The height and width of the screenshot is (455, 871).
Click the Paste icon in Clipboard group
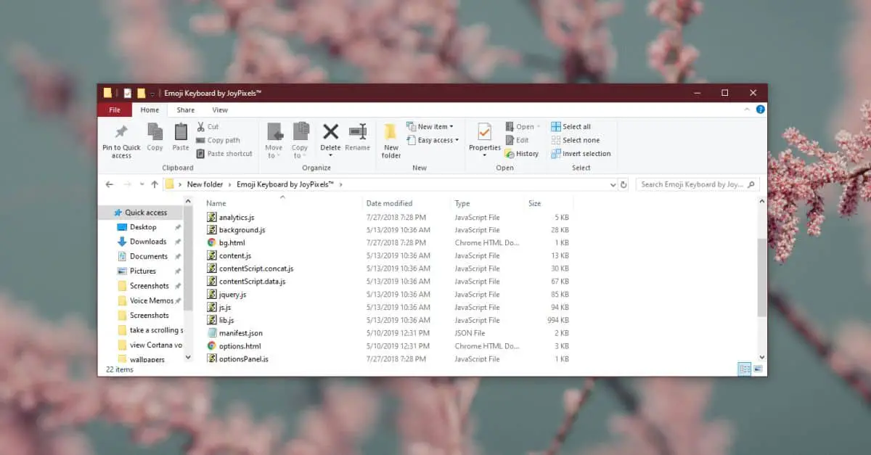pyautogui.click(x=181, y=131)
